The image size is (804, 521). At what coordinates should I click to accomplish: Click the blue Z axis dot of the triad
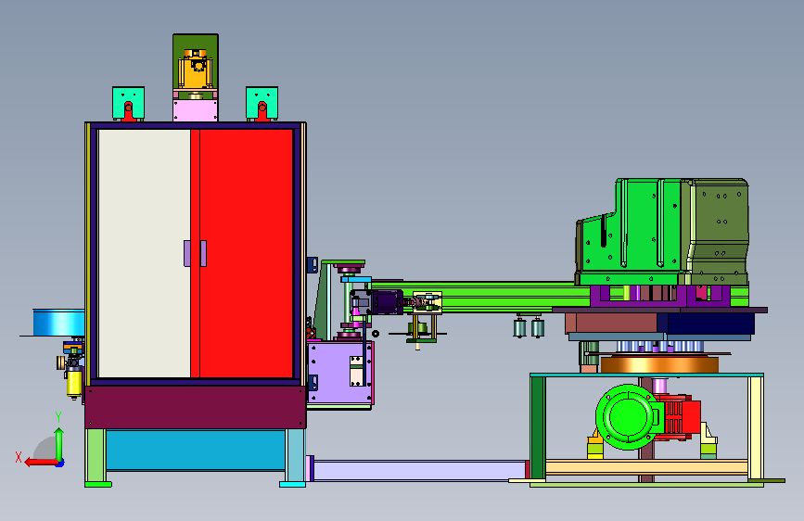point(60,463)
